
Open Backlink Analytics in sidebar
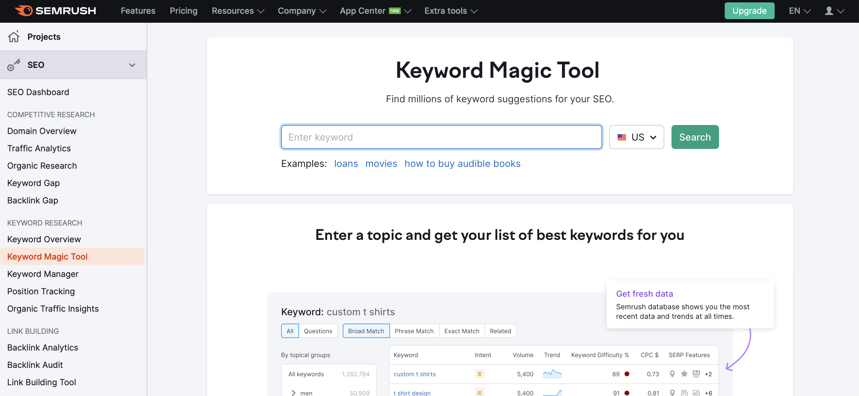coord(43,348)
